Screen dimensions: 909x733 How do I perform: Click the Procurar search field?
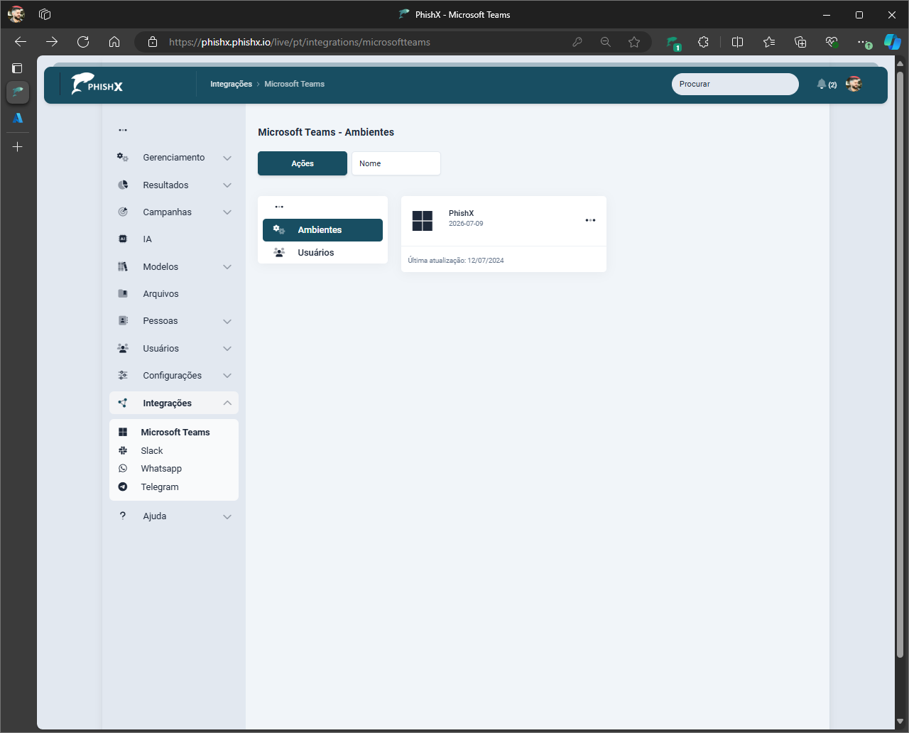tap(735, 84)
